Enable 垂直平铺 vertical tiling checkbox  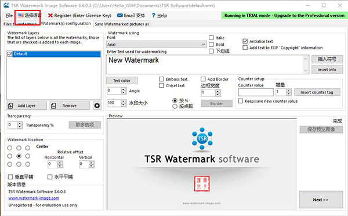[10, 177]
